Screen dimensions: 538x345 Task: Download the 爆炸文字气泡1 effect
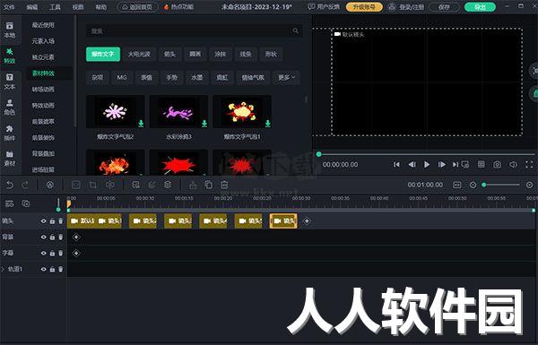point(267,123)
